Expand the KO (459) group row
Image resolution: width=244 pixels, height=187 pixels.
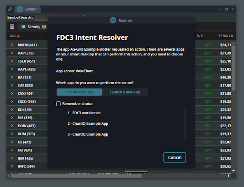click(12, 110)
